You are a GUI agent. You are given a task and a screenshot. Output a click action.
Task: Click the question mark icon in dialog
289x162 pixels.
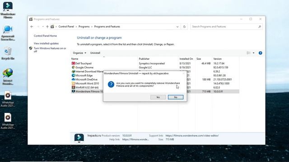pos(111,85)
